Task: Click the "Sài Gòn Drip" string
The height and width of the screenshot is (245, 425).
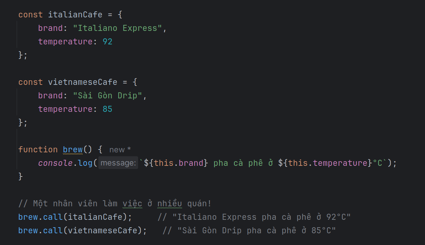Action: tap(108, 96)
